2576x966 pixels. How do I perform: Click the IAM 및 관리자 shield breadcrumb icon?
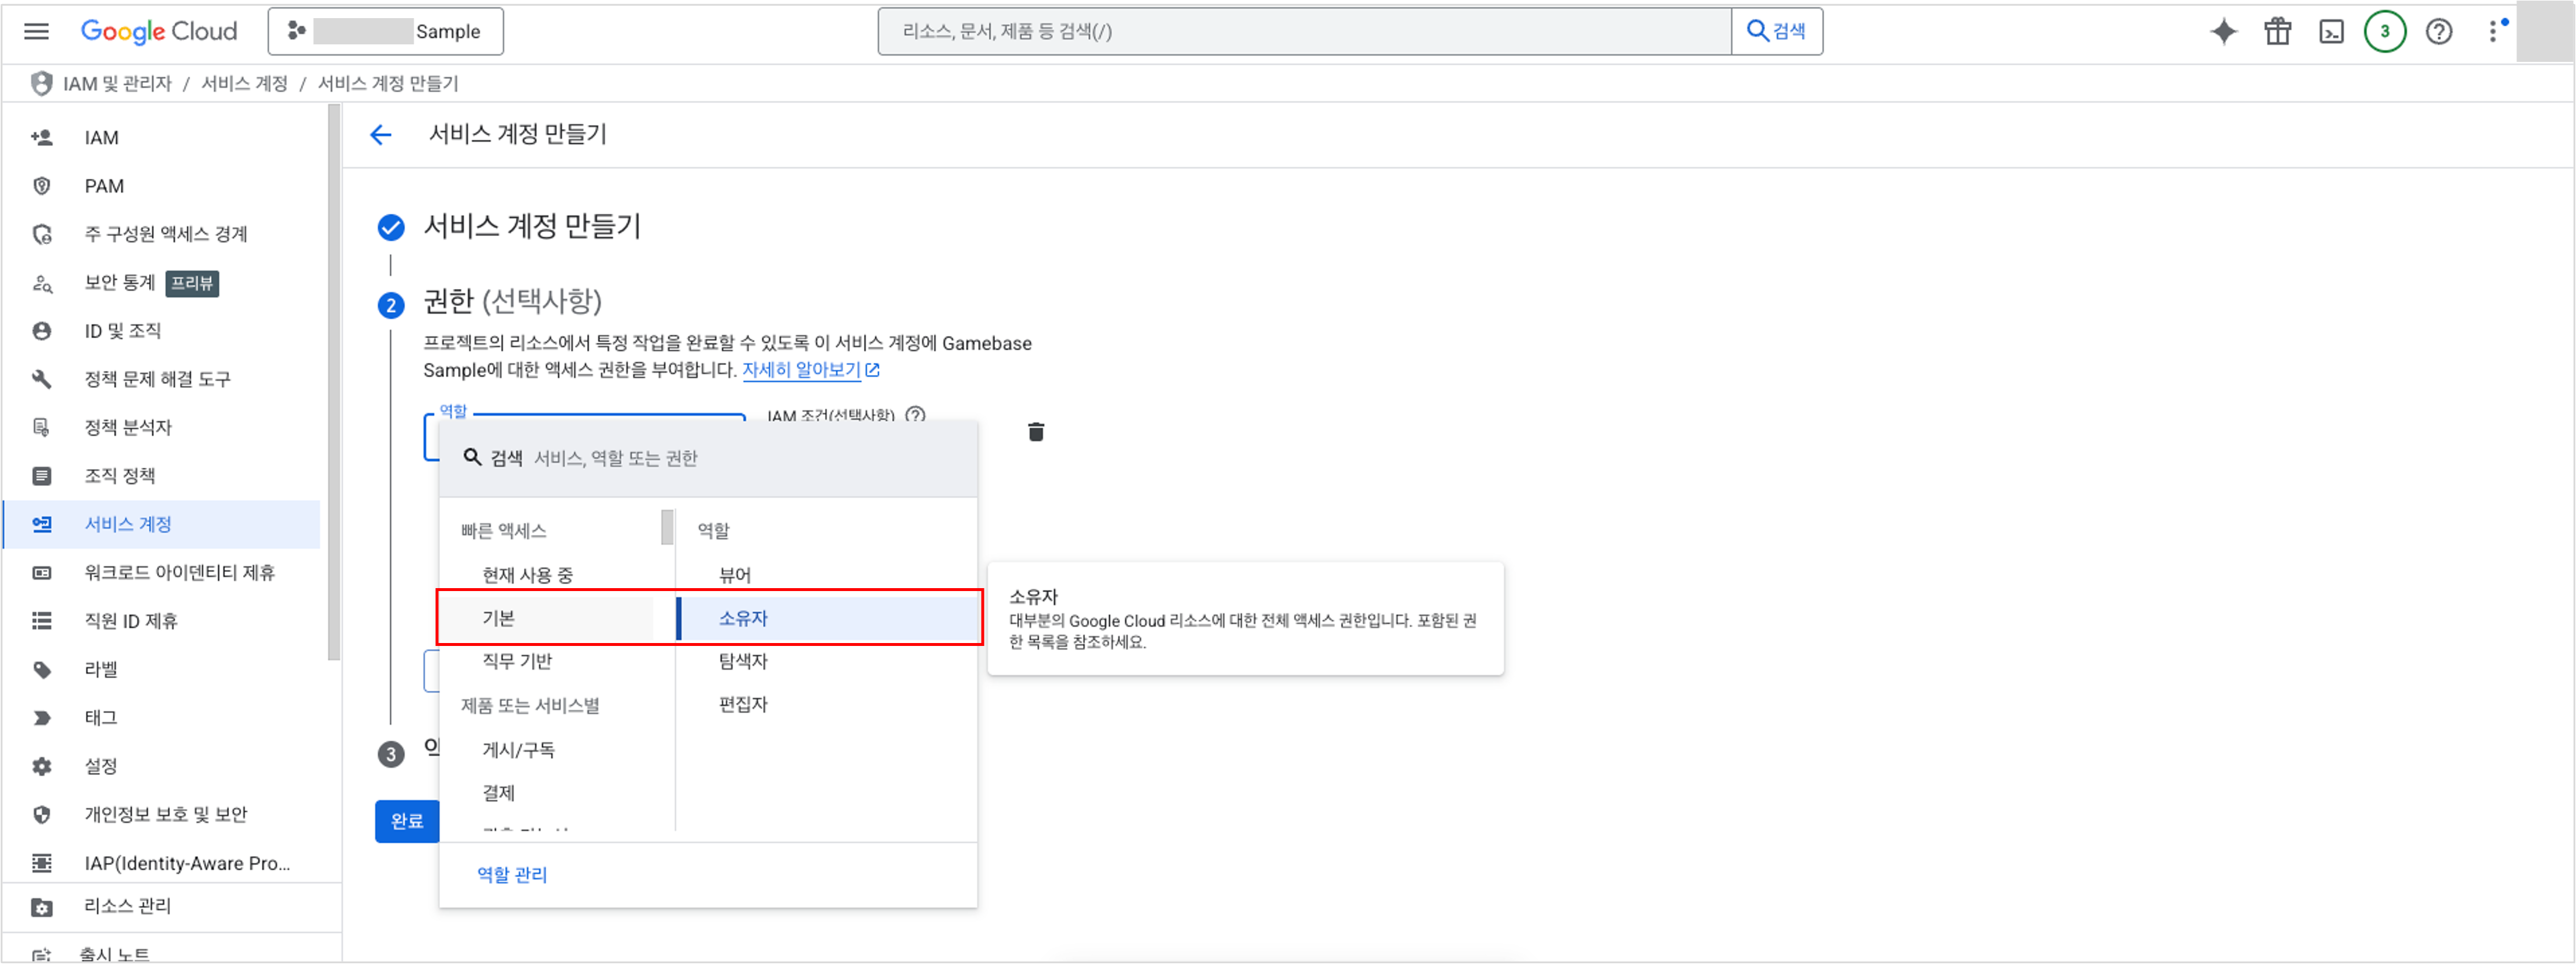(x=40, y=83)
